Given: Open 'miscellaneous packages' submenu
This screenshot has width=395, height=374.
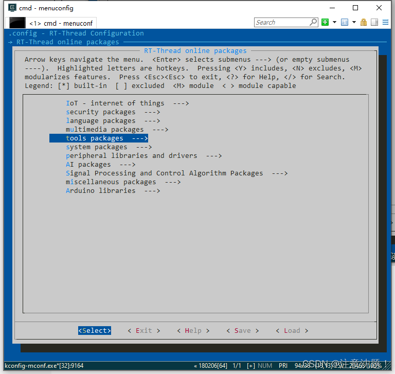Looking at the screenshot, I should [123, 182].
